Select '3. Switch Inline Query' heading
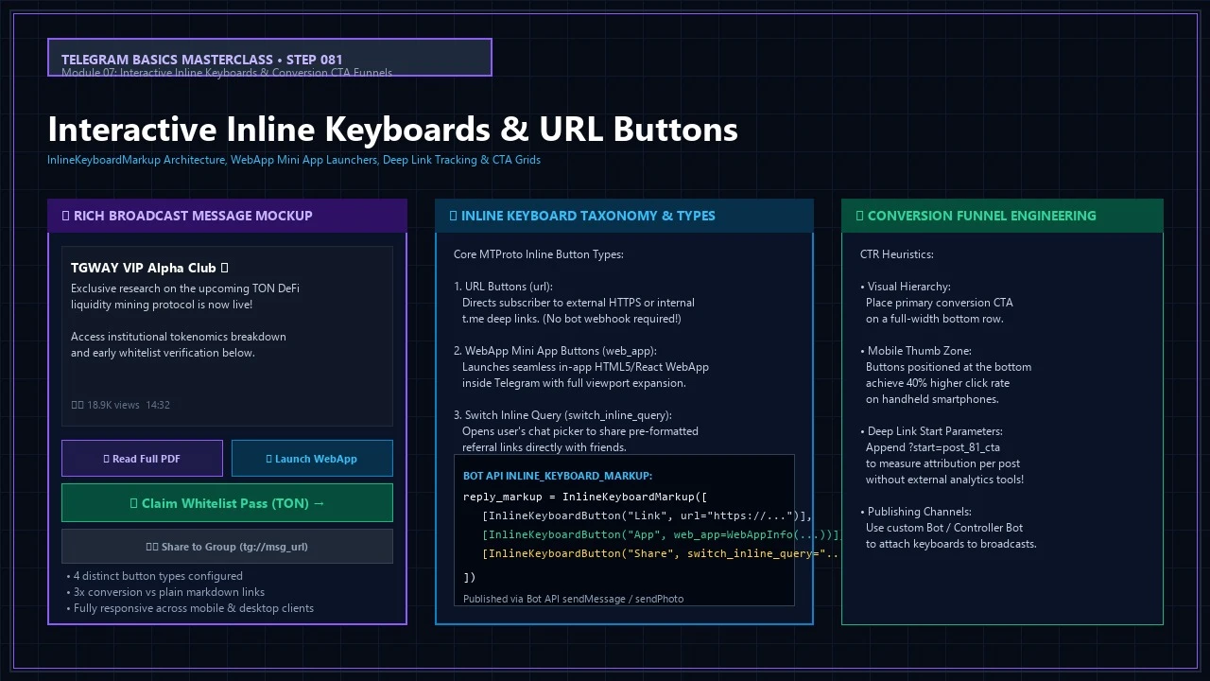The width and height of the screenshot is (1210, 681). (x=562, y=415)
